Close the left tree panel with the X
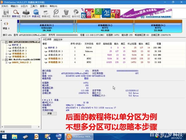The width and height of the screenshot is (186, 140). pyautogui.click(x=39, y=39)
